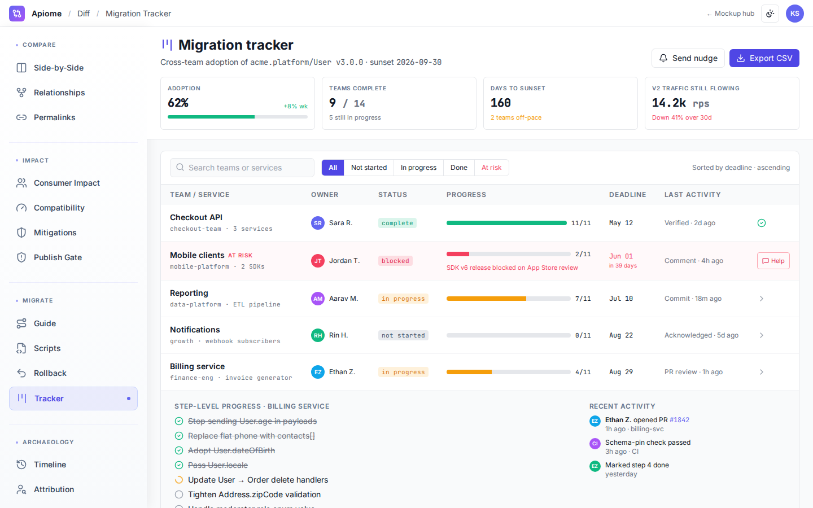The image size is (813, 508).
Task: Click the Relationships sidebar icon
Action: [21, 93]
